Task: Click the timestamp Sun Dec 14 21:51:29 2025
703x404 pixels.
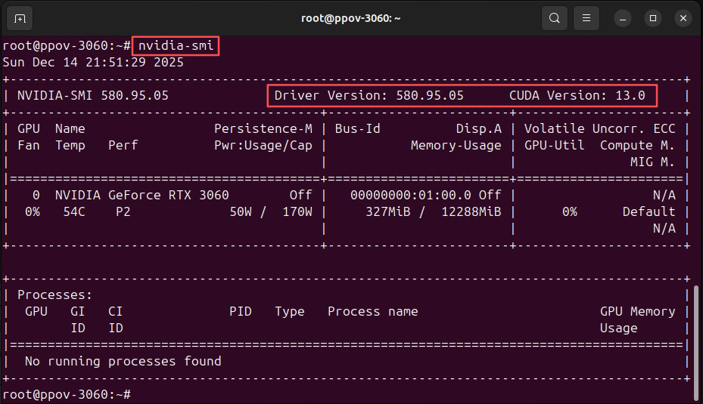Action: point(93,62)
